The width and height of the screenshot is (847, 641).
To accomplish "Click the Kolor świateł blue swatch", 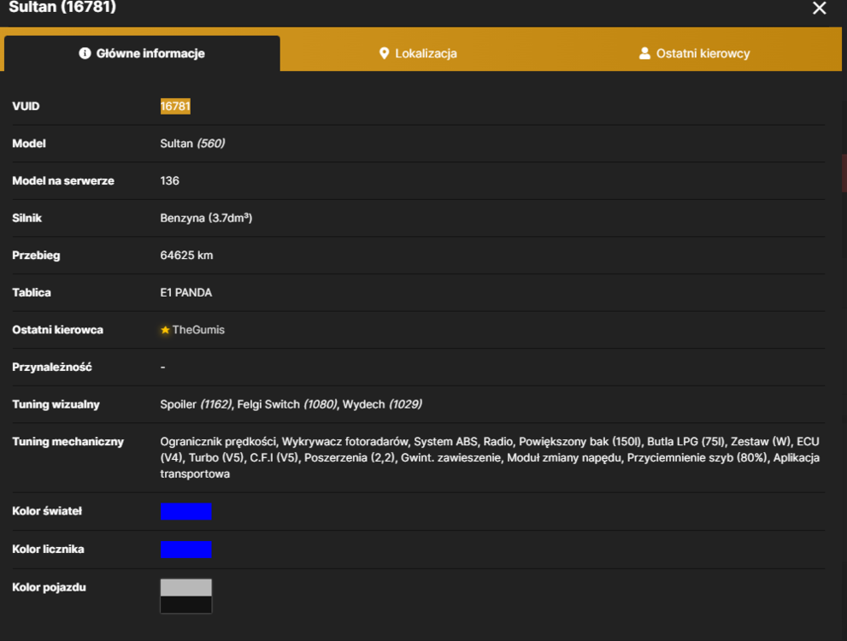I will click(185, 511).
